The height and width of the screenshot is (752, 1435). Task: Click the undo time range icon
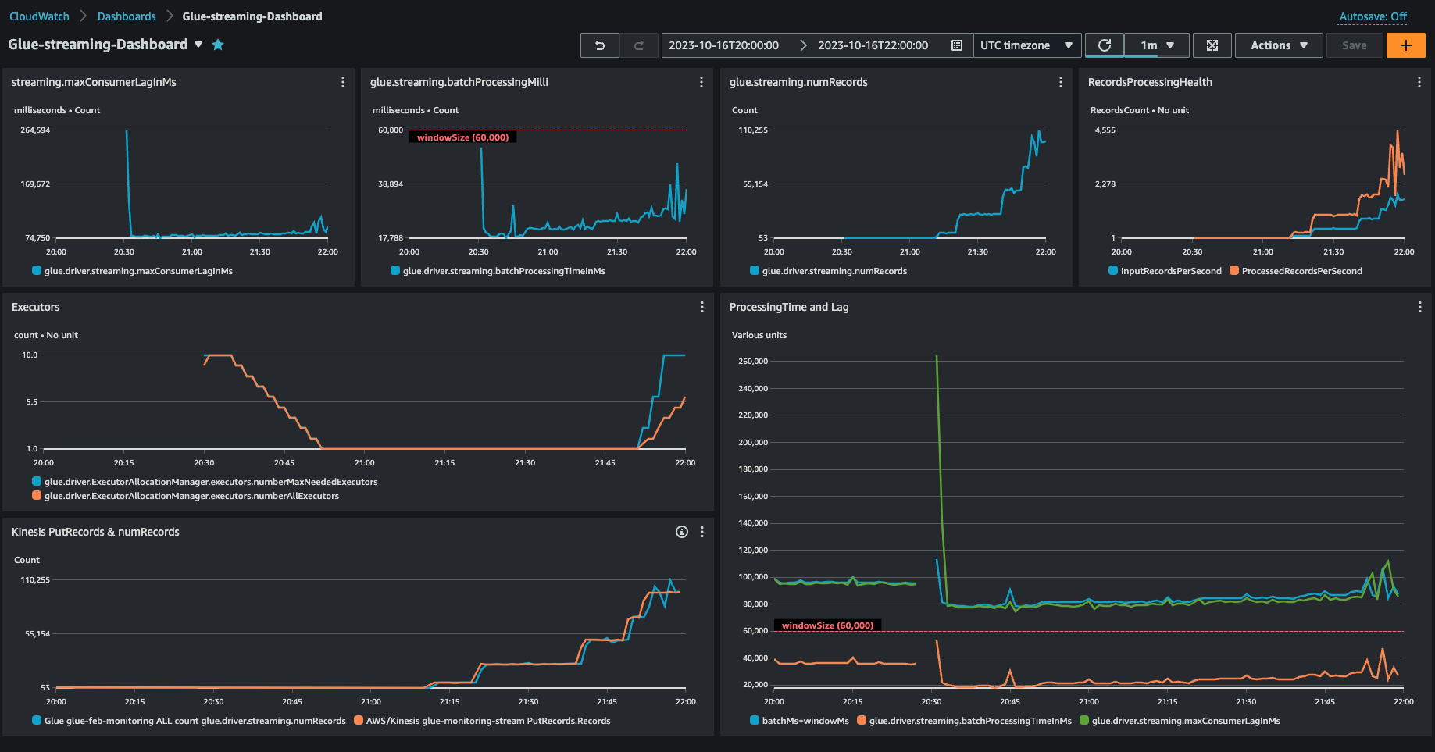[x=600, y=45]
